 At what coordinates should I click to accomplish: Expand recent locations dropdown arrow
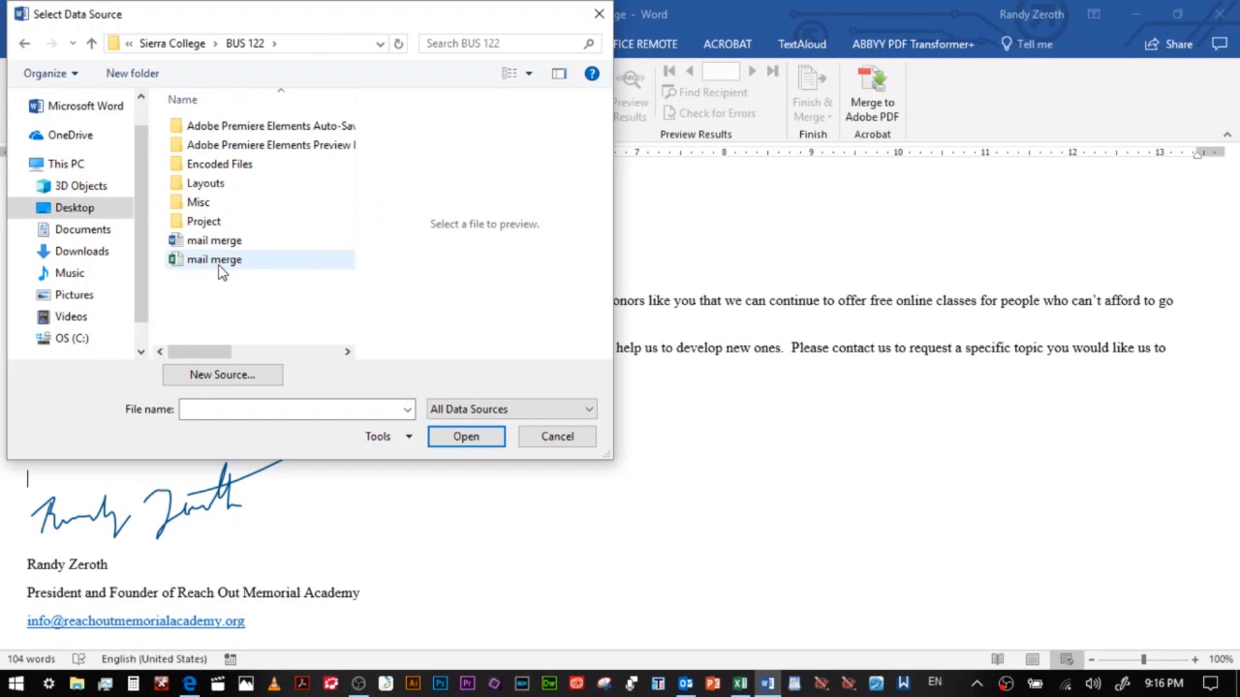tap(72, 43)
